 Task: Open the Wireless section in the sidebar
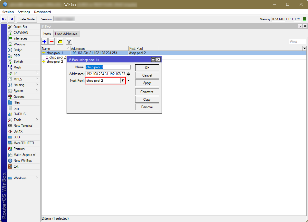coord(20,44)
